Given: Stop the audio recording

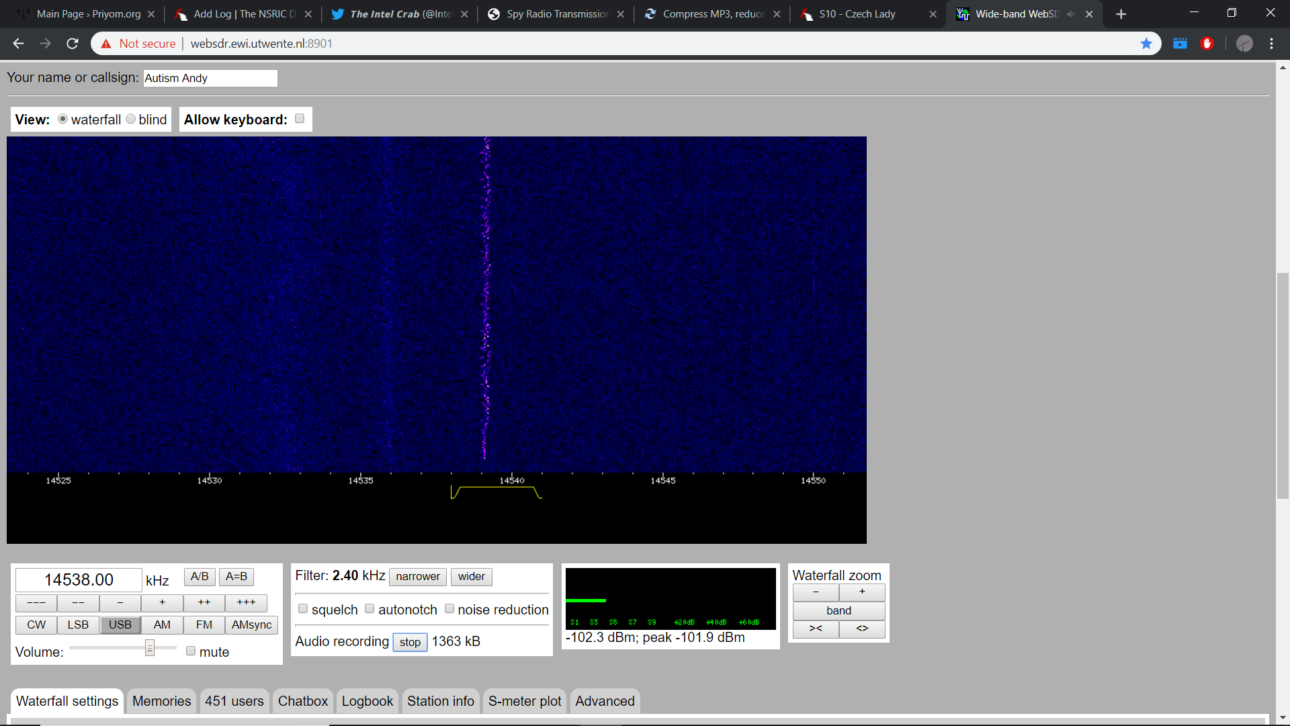Looking at the screenshot, I should point(410,642).
